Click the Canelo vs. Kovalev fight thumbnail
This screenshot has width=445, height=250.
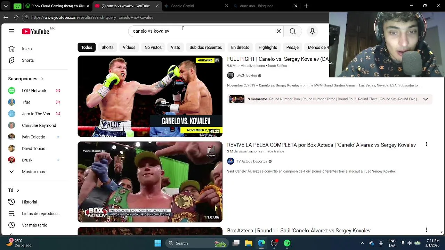pos(150,96)
